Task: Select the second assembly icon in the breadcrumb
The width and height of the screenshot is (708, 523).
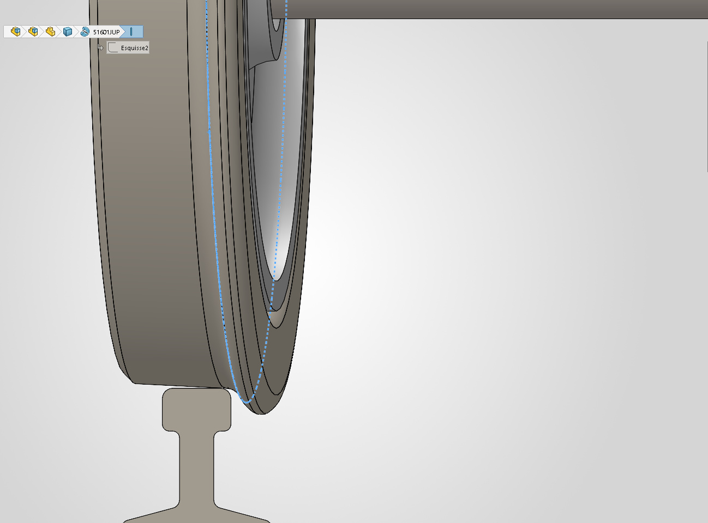Action: (x=33, y=32)
